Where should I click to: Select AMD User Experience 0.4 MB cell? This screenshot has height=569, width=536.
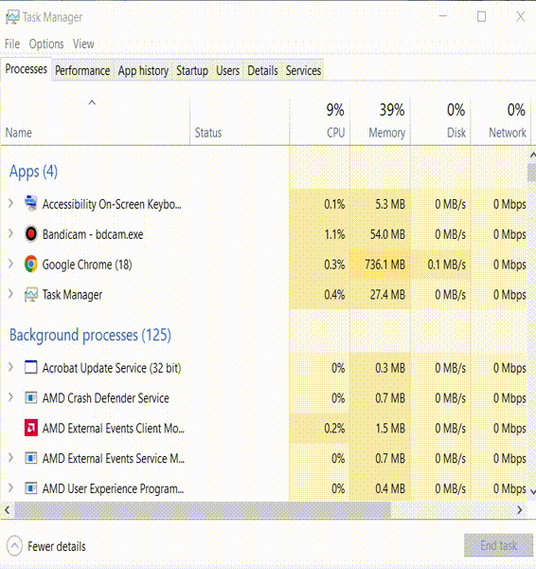click(x=380, y=488)
